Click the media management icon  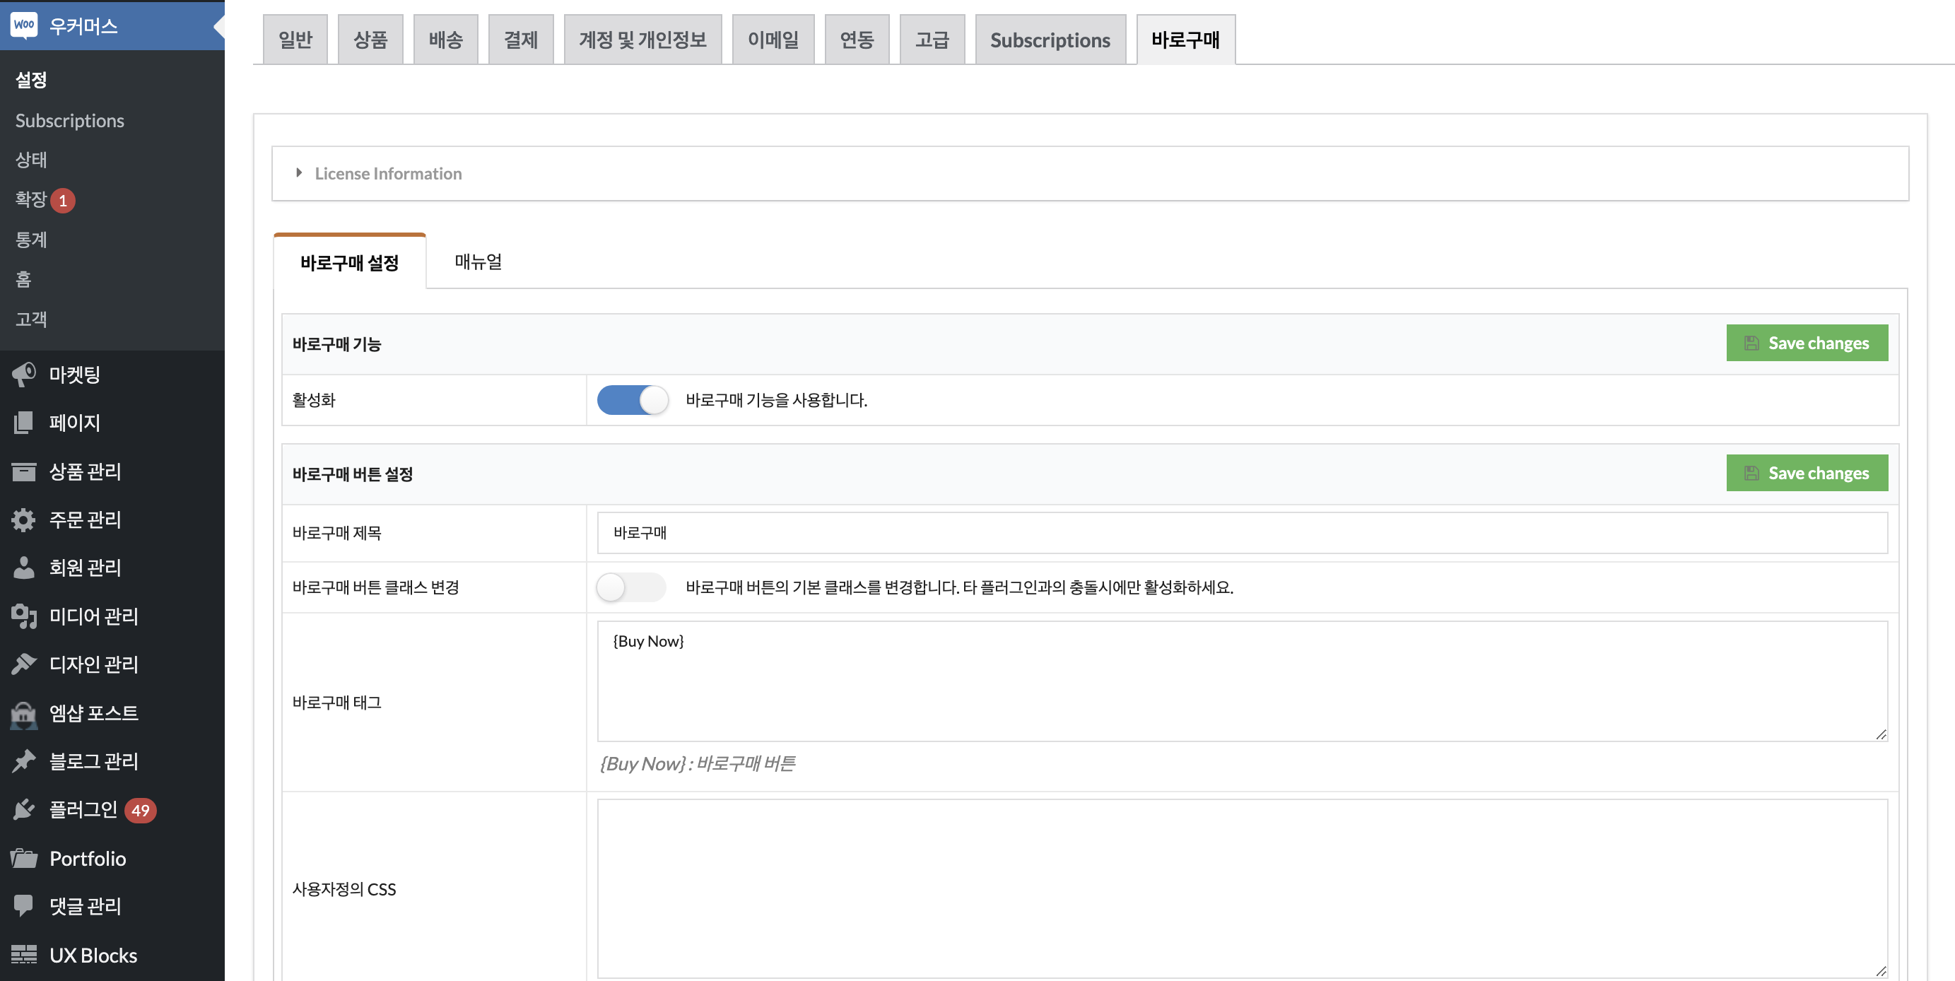pyautogui.click(x=23, y=616)
